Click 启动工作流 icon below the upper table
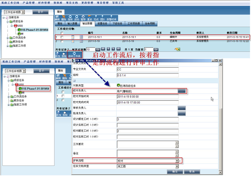The width and height of the screenshot is (251, 182). [74, 54]
